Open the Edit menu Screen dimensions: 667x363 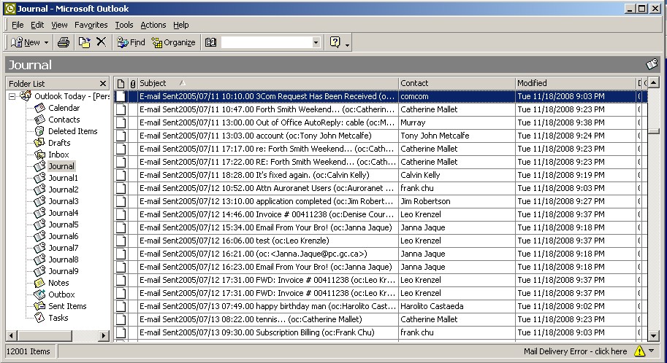point(37,25)
